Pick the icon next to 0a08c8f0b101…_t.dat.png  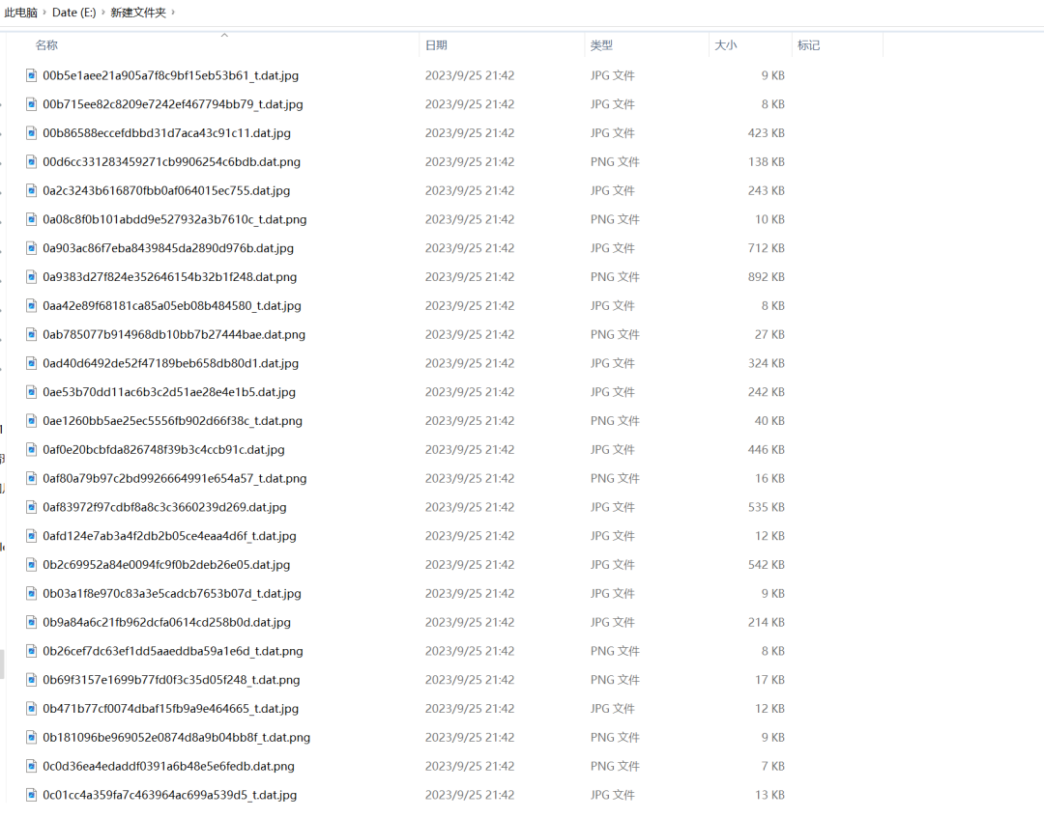(x=31, y=219)
